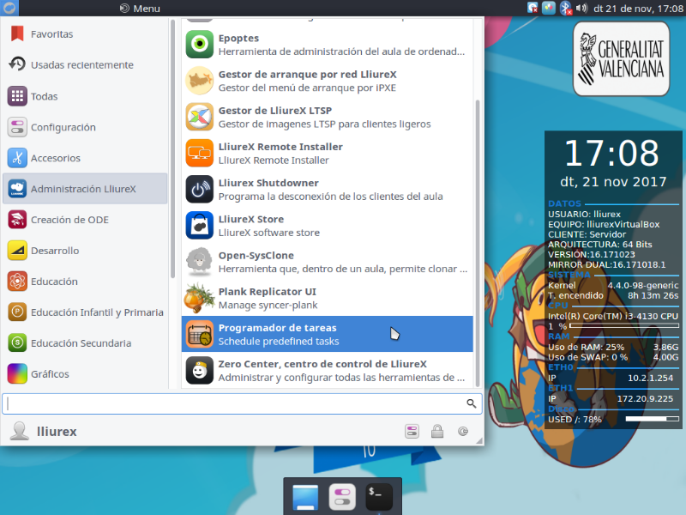
Task: Click the Menu button in top panel
Action: pos(140,9)
